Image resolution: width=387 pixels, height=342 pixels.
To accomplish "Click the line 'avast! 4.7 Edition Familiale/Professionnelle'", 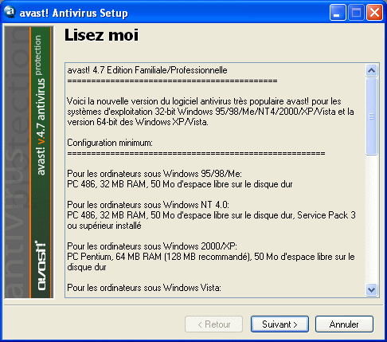I will pyautogui.click(x=147, y=70).
